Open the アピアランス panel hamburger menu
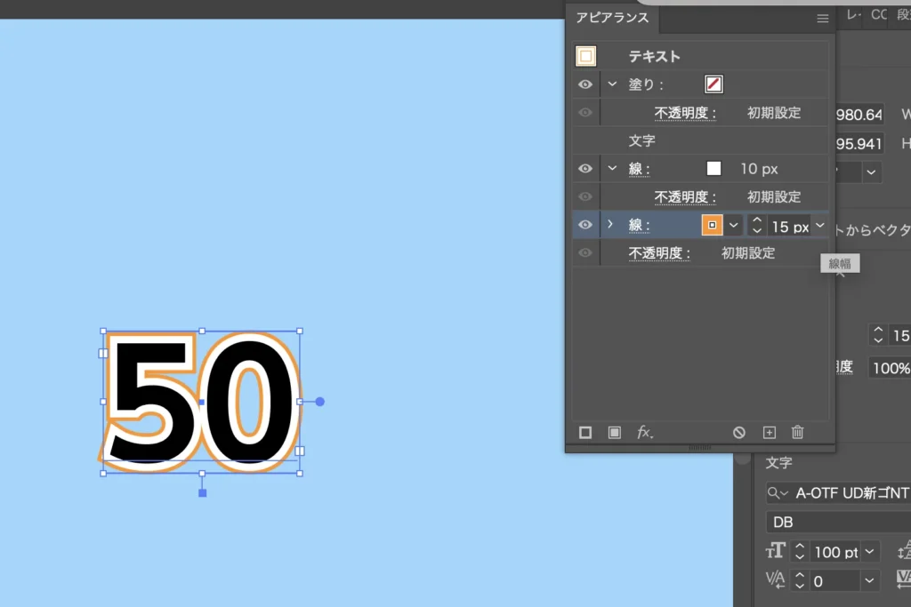The image size is (911, 607). (x=822, y=18)
